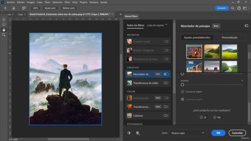251x141 pixels.
Task: Click the 100% zoom field
Action: coord(35,8)
